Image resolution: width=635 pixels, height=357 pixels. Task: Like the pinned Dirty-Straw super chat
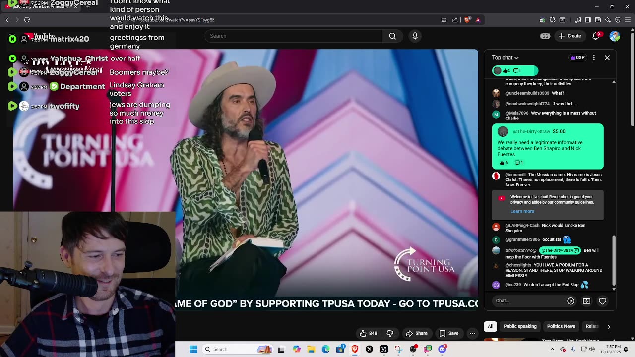[504, 163]
